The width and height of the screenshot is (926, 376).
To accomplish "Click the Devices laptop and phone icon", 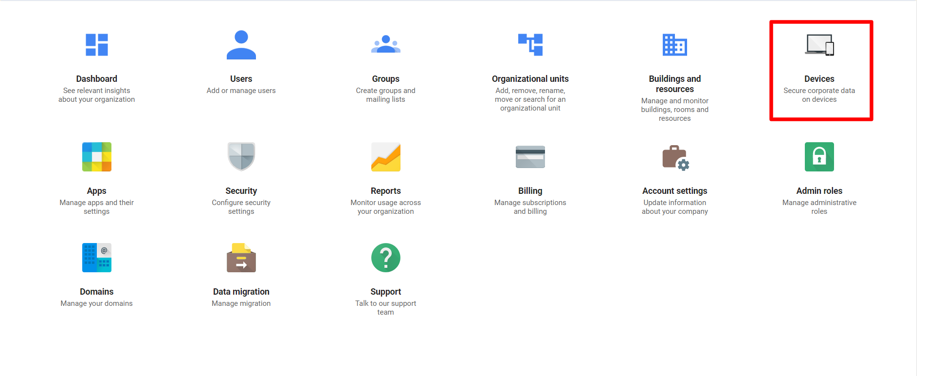I will (x=819, y=45).
